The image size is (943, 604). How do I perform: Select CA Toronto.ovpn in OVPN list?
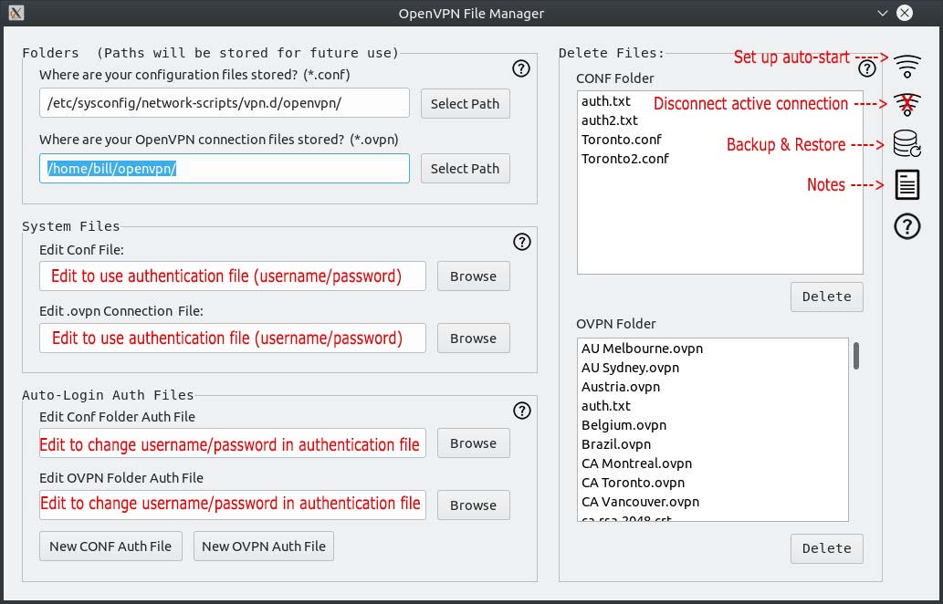coord(713,484)
